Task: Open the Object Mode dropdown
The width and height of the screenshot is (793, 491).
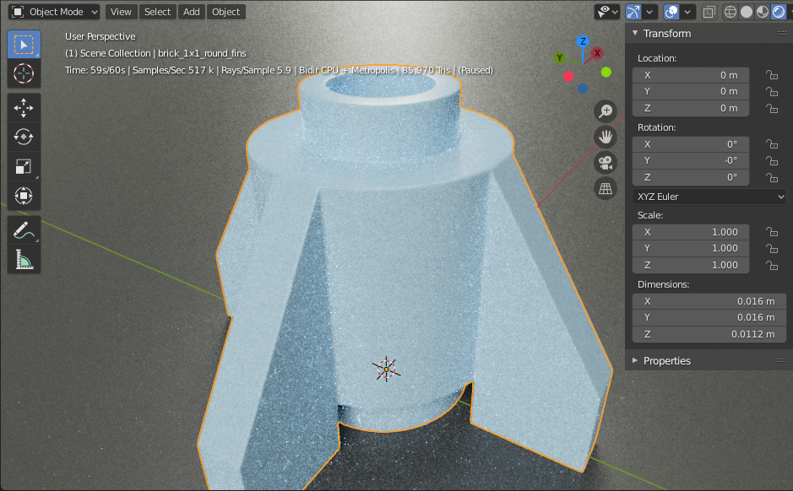Action: (x=55, y=12)
